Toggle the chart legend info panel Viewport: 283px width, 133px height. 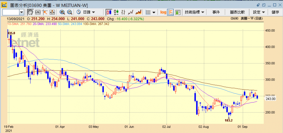tap(171, 12)
